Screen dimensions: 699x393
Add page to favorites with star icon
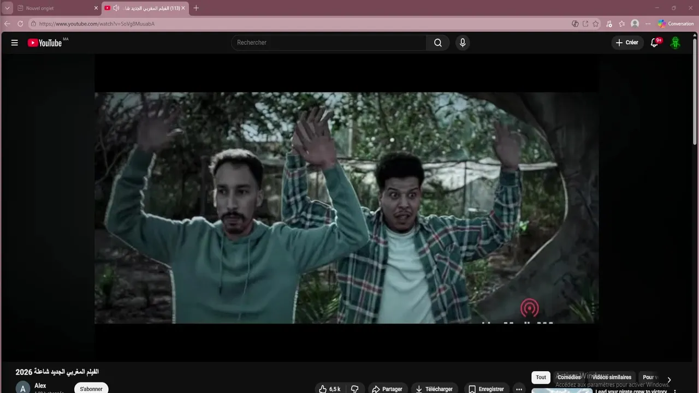pos(596,24)
